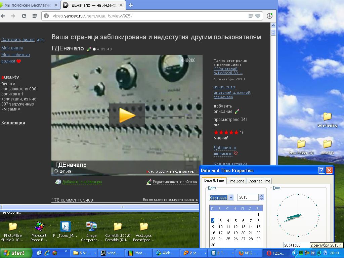This screenshot has height=258, width=344.
Task: Open the teta-healing desktop folder
Action: point(327,120)
